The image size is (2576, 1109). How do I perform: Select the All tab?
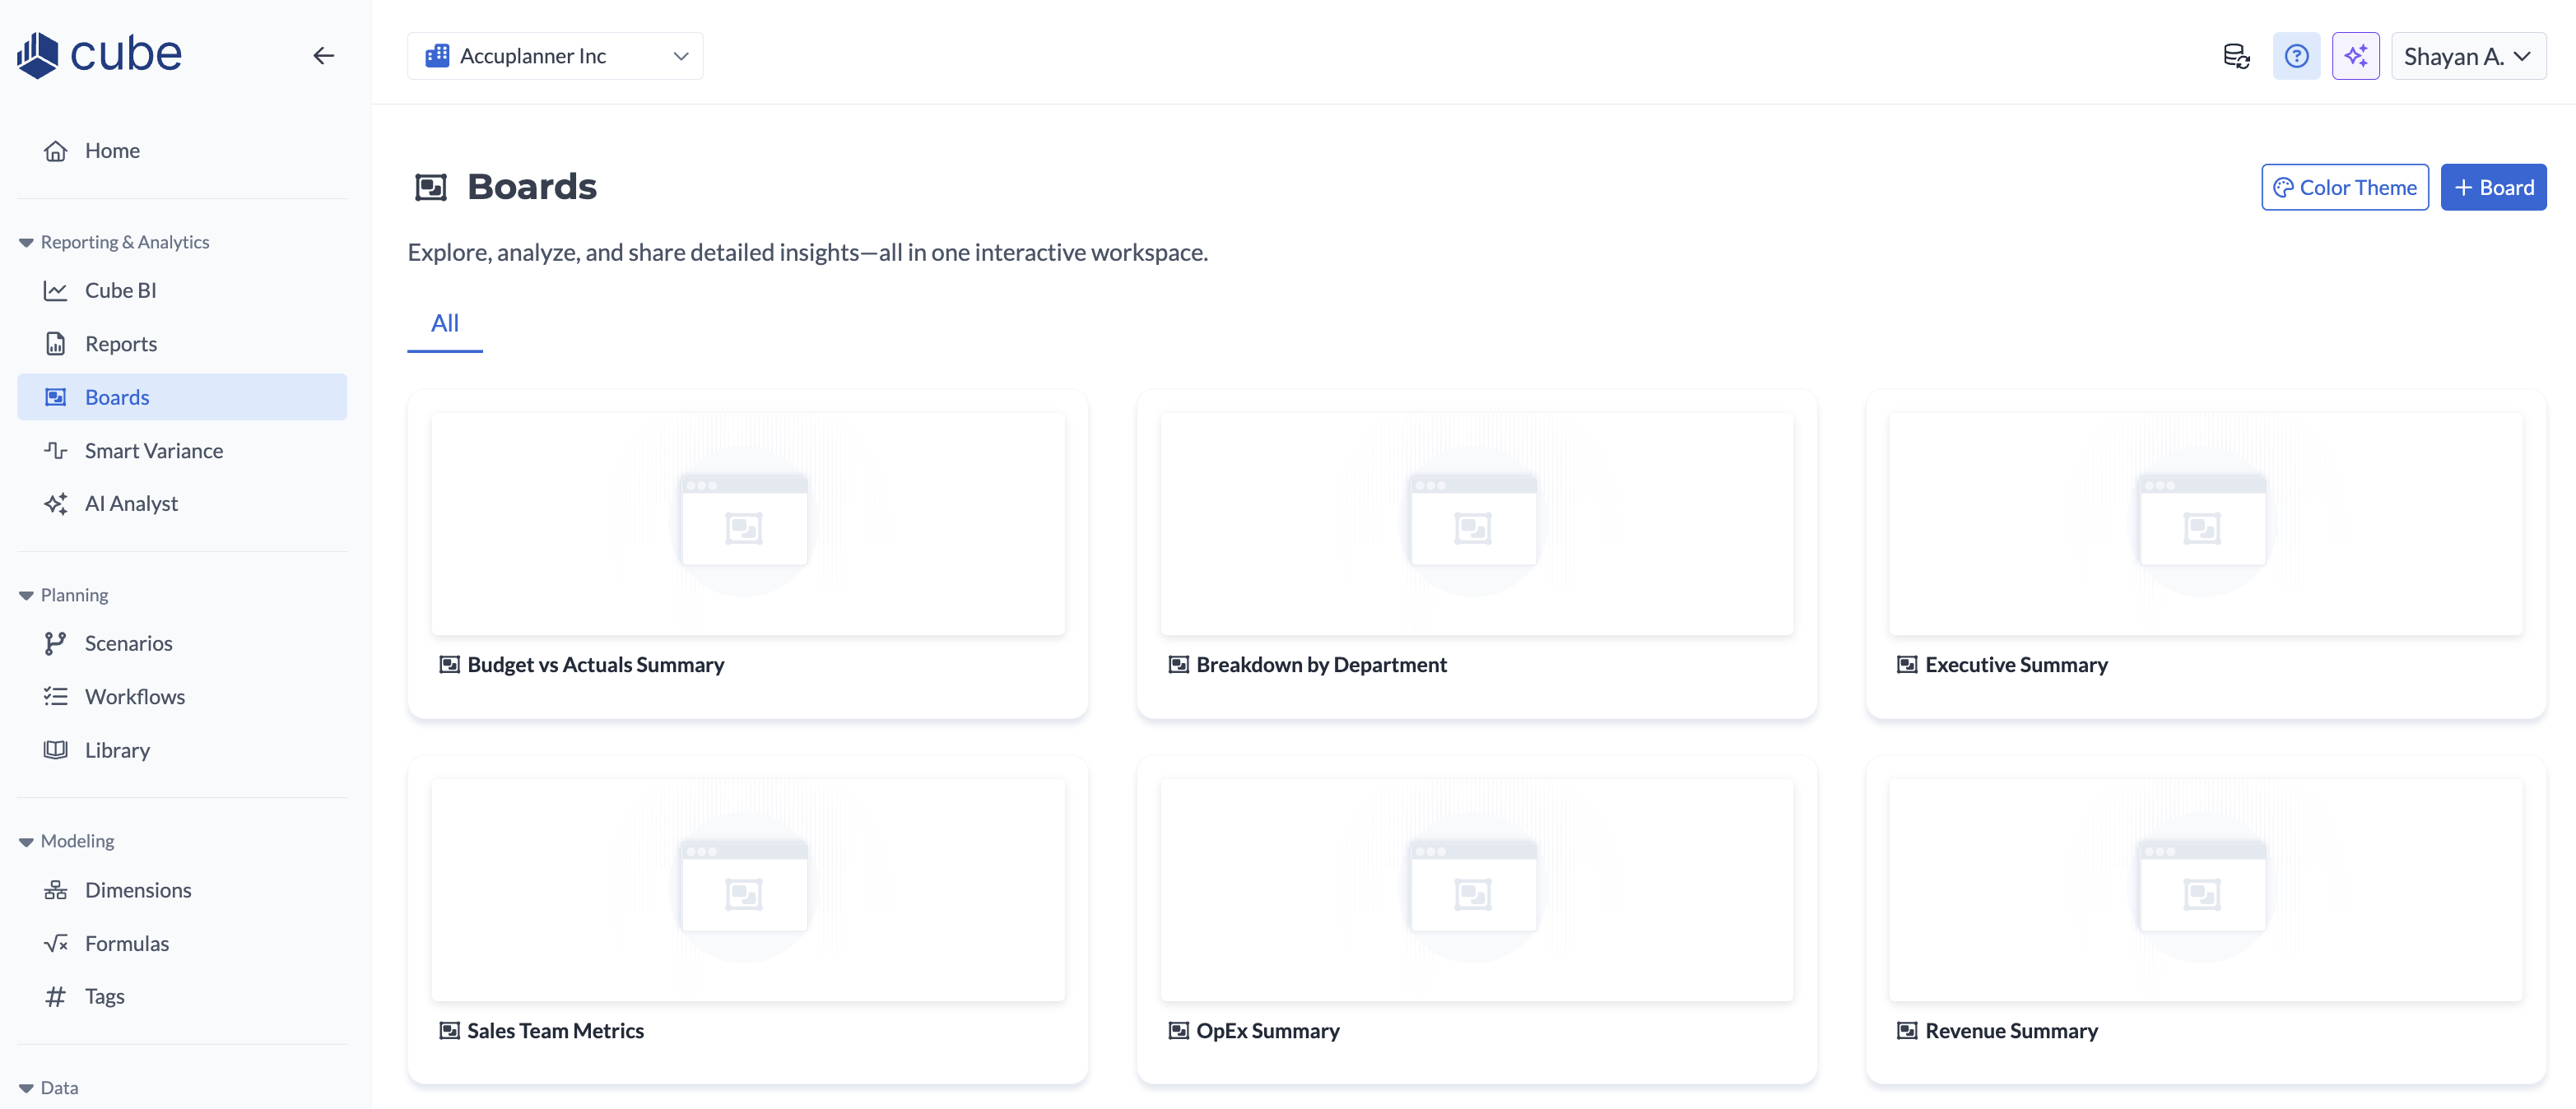pyautogui.click(x=444, y=323)
